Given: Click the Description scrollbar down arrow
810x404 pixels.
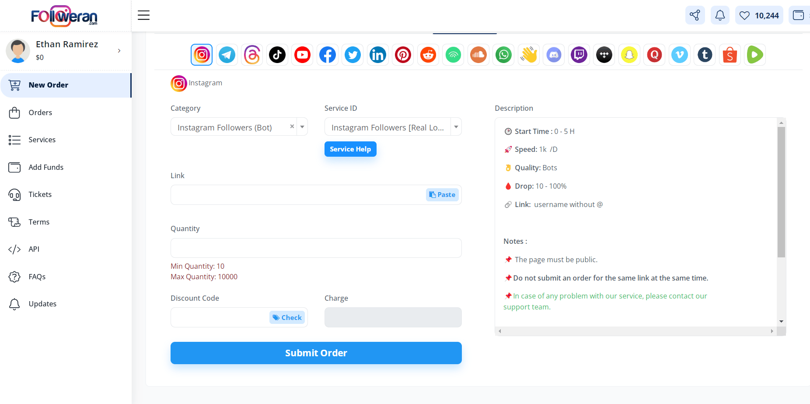Looking at the screenshot, I should click(781, 322).
